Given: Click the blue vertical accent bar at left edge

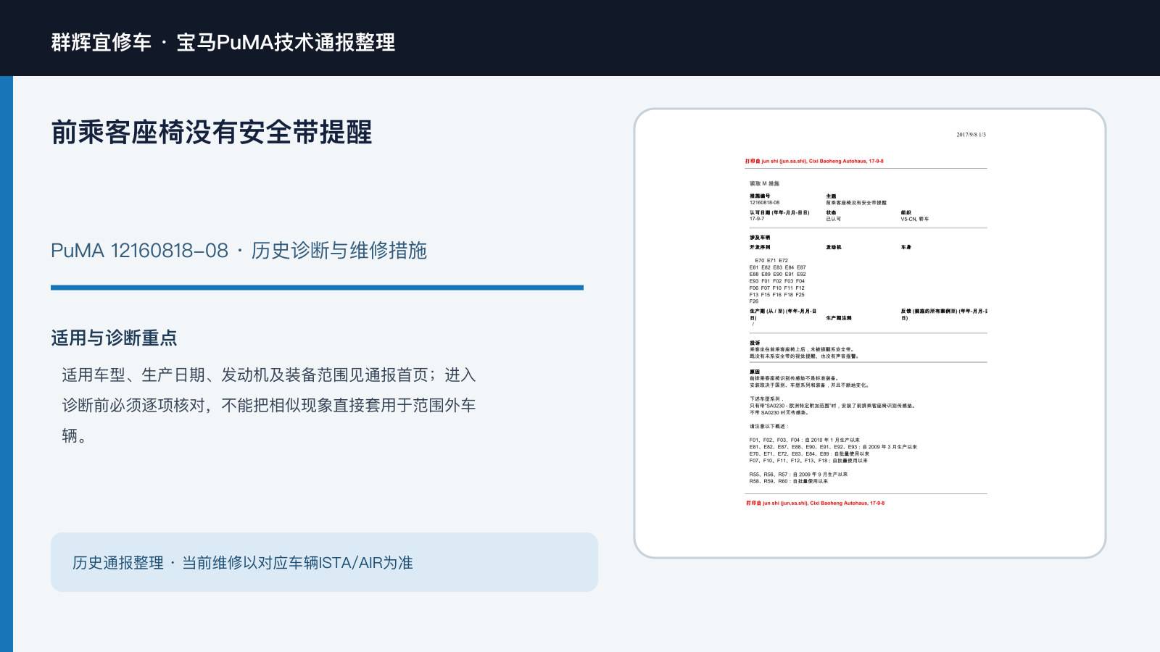Looking at the screenshot, I should click(7, 364).
